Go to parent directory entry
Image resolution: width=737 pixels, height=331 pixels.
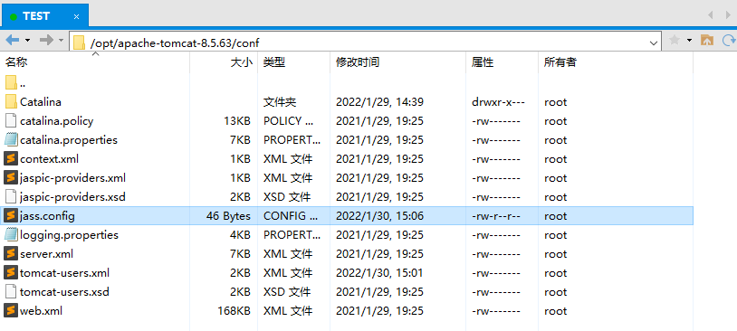coord(15,83)
